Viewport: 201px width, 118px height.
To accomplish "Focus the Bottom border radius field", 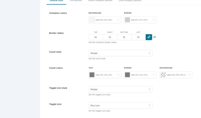I will point(124,37).
